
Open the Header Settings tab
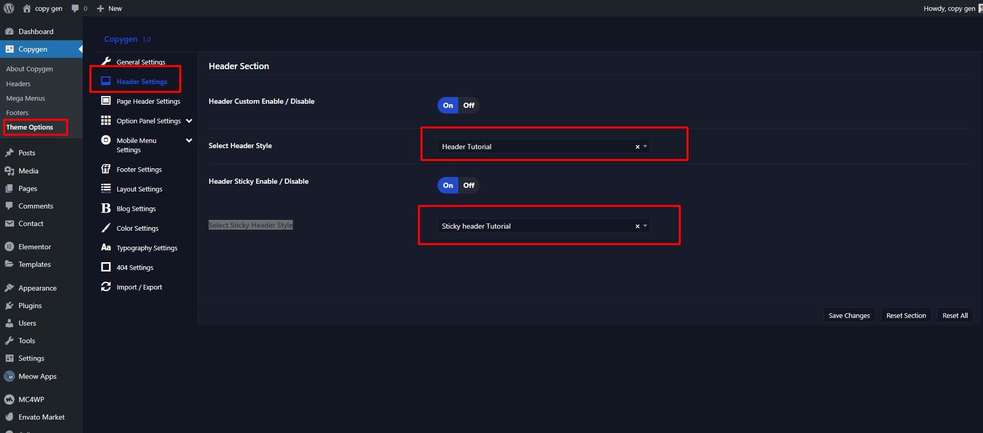tap(142, 82)
